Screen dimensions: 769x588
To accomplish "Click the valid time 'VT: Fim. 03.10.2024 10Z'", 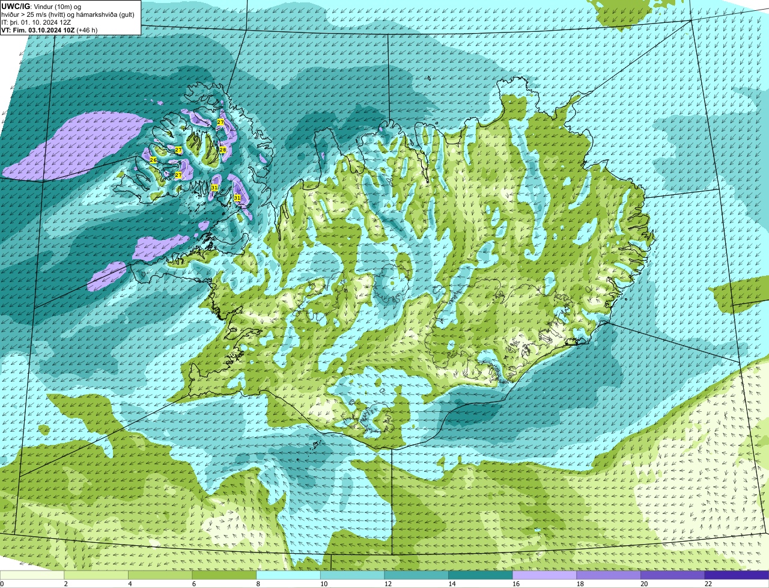I will point(38,30).
